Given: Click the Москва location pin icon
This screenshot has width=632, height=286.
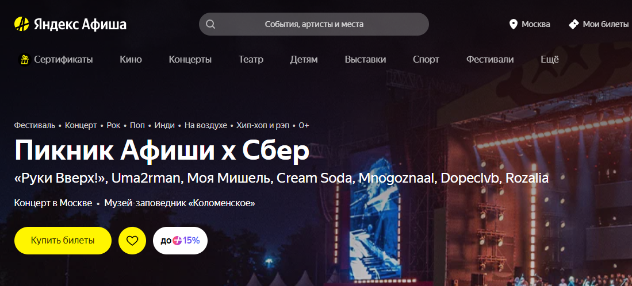Looking at the screenshot, I should tap(513, 24).
